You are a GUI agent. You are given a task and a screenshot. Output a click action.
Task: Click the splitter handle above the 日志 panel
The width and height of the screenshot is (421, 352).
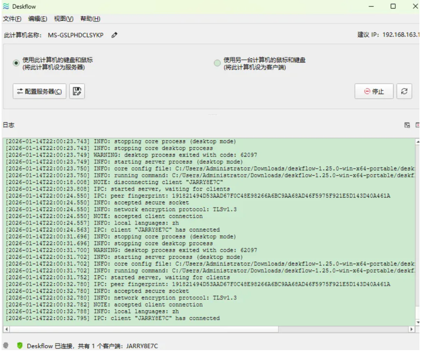tap(212, 114)
